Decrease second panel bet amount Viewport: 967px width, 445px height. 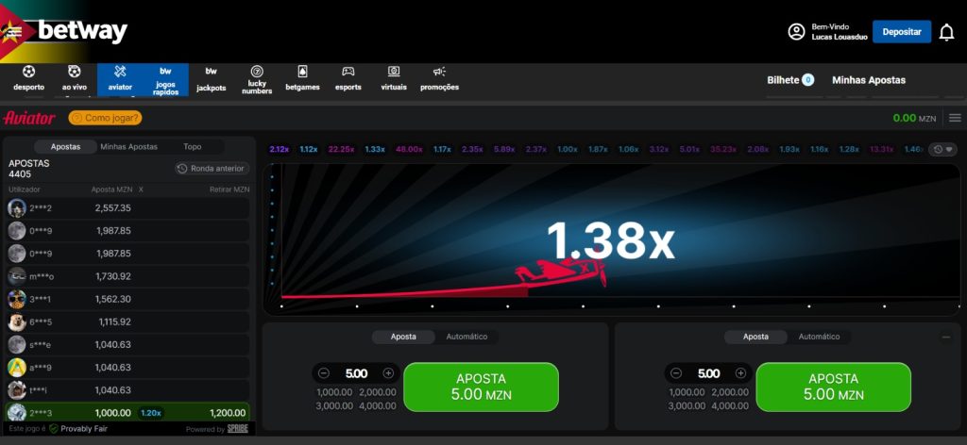[676, 373]
